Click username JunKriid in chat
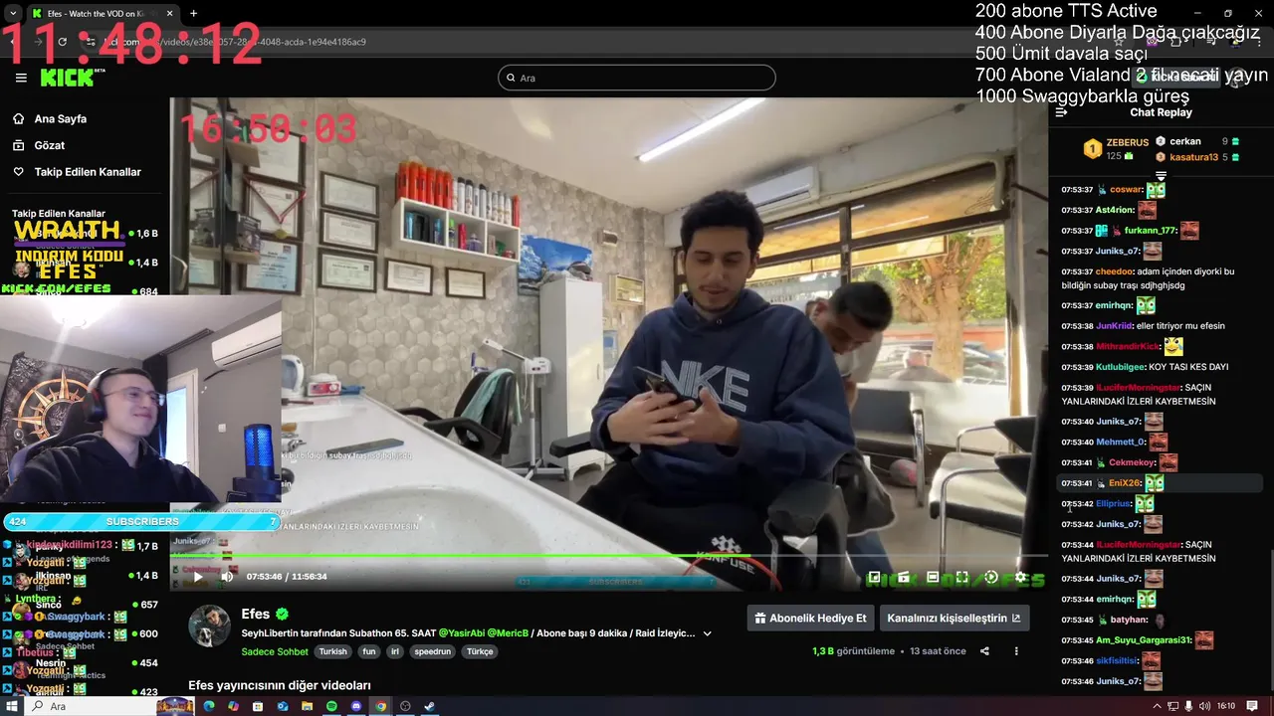 (1116, 326)
